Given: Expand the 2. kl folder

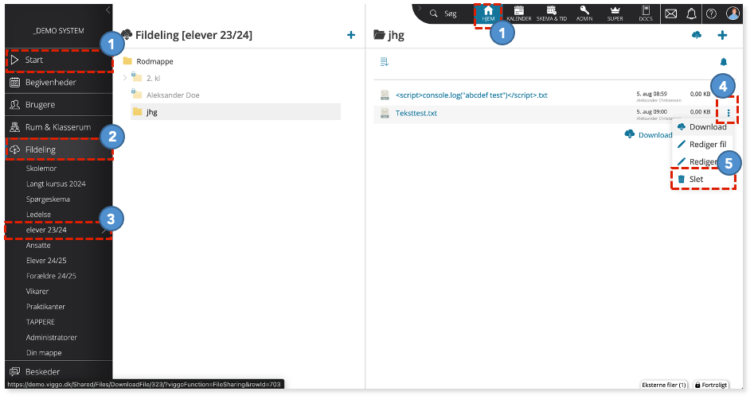Looking at the screenshot, I should click(x=125, y=78).
